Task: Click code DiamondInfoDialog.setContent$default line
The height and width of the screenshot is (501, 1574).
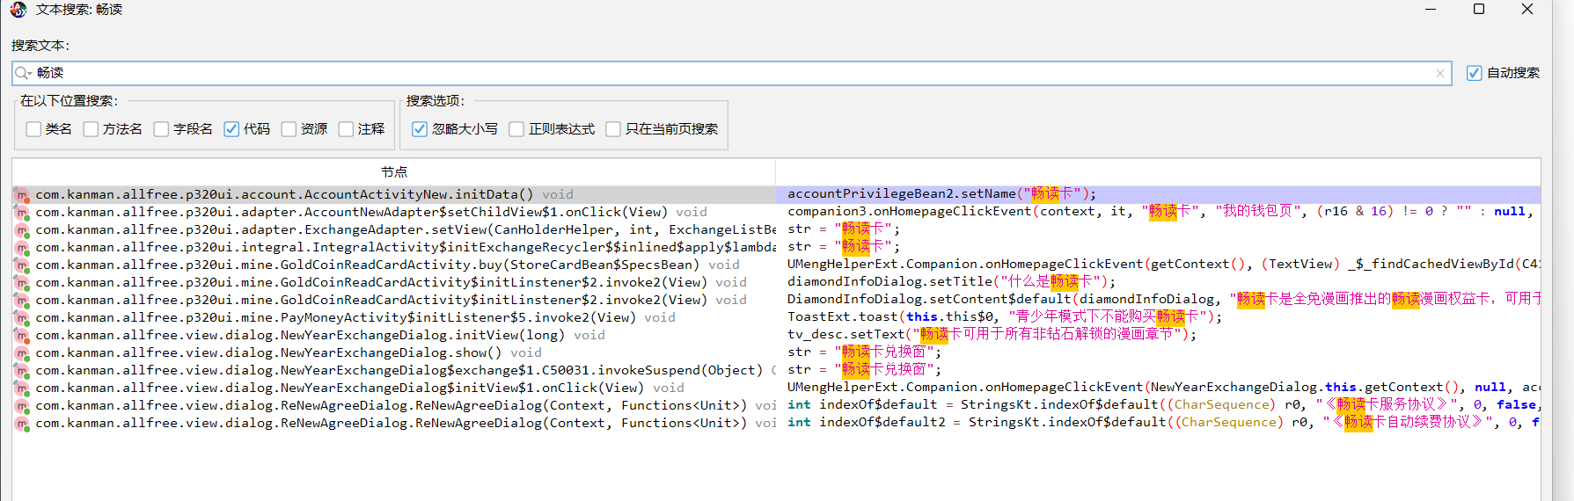Action: pyautogui.click(x=1163, y=300)
